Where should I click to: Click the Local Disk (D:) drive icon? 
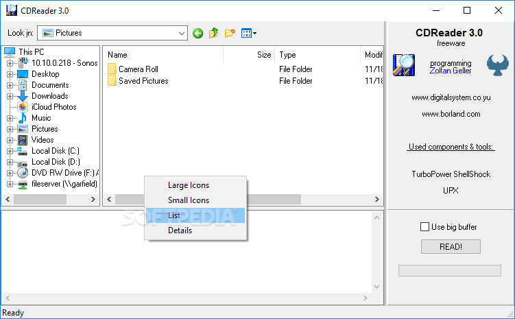pos(23,163)
